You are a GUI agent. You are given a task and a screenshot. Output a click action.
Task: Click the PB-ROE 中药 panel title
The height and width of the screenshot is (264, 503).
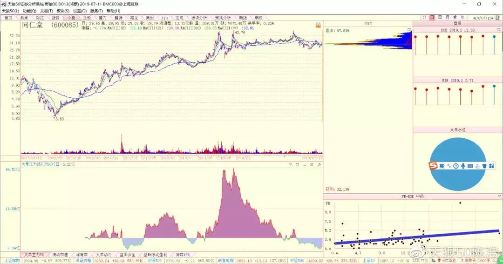click(x=413, y=196)
